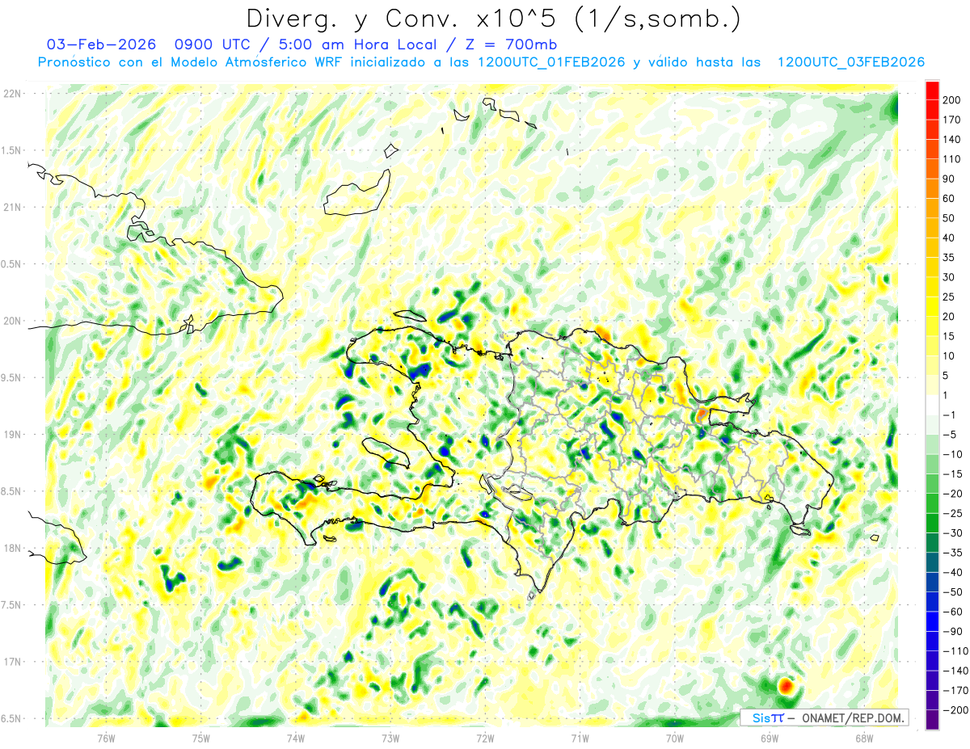Screen dimensions: 970x749
Task: Click the longitude label "75W"
Action: (x=201, y=738)
